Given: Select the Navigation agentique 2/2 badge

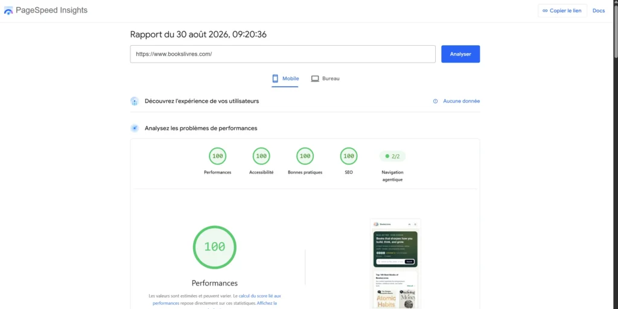Looking at the screenshot, I should pyautogui.click(x=392, y=156).
